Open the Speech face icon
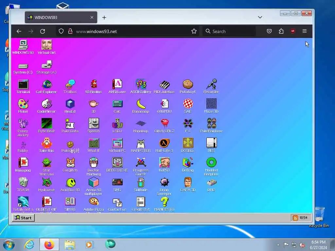Viewport: 335px width, 251px height. (x=94, y=126)
